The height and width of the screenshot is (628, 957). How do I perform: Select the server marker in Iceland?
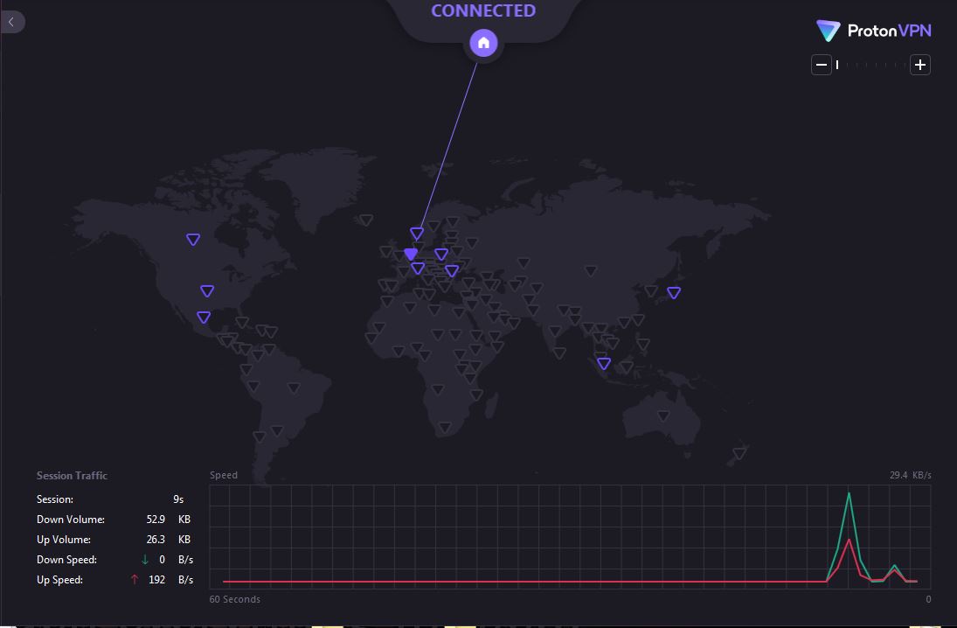[x=366, y=220]
